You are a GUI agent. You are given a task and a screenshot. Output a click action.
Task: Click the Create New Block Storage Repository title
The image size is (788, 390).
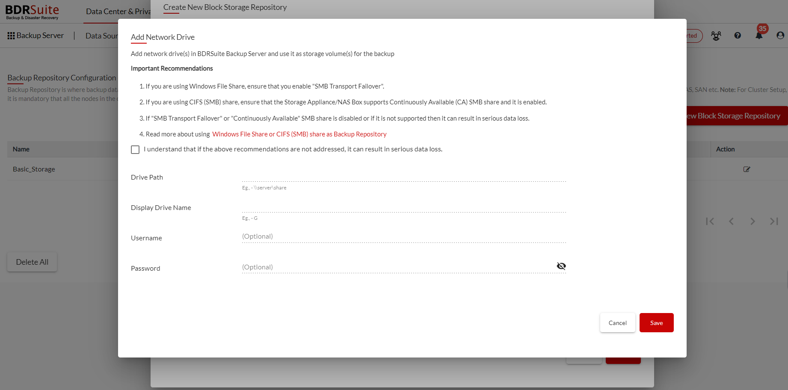(x=225, y=7)
